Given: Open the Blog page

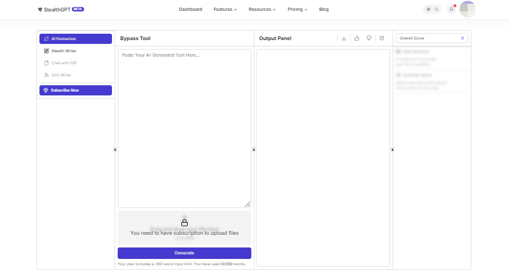Looking at the screenshot, I should tap(324, 10).
